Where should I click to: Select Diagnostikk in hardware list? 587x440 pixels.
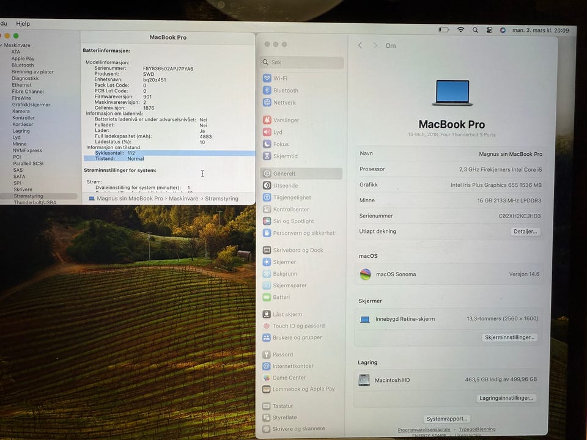coord(25,78)
